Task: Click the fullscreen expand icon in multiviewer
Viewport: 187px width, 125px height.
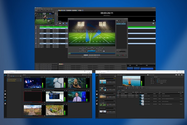Action: click(x=91, y=75)
